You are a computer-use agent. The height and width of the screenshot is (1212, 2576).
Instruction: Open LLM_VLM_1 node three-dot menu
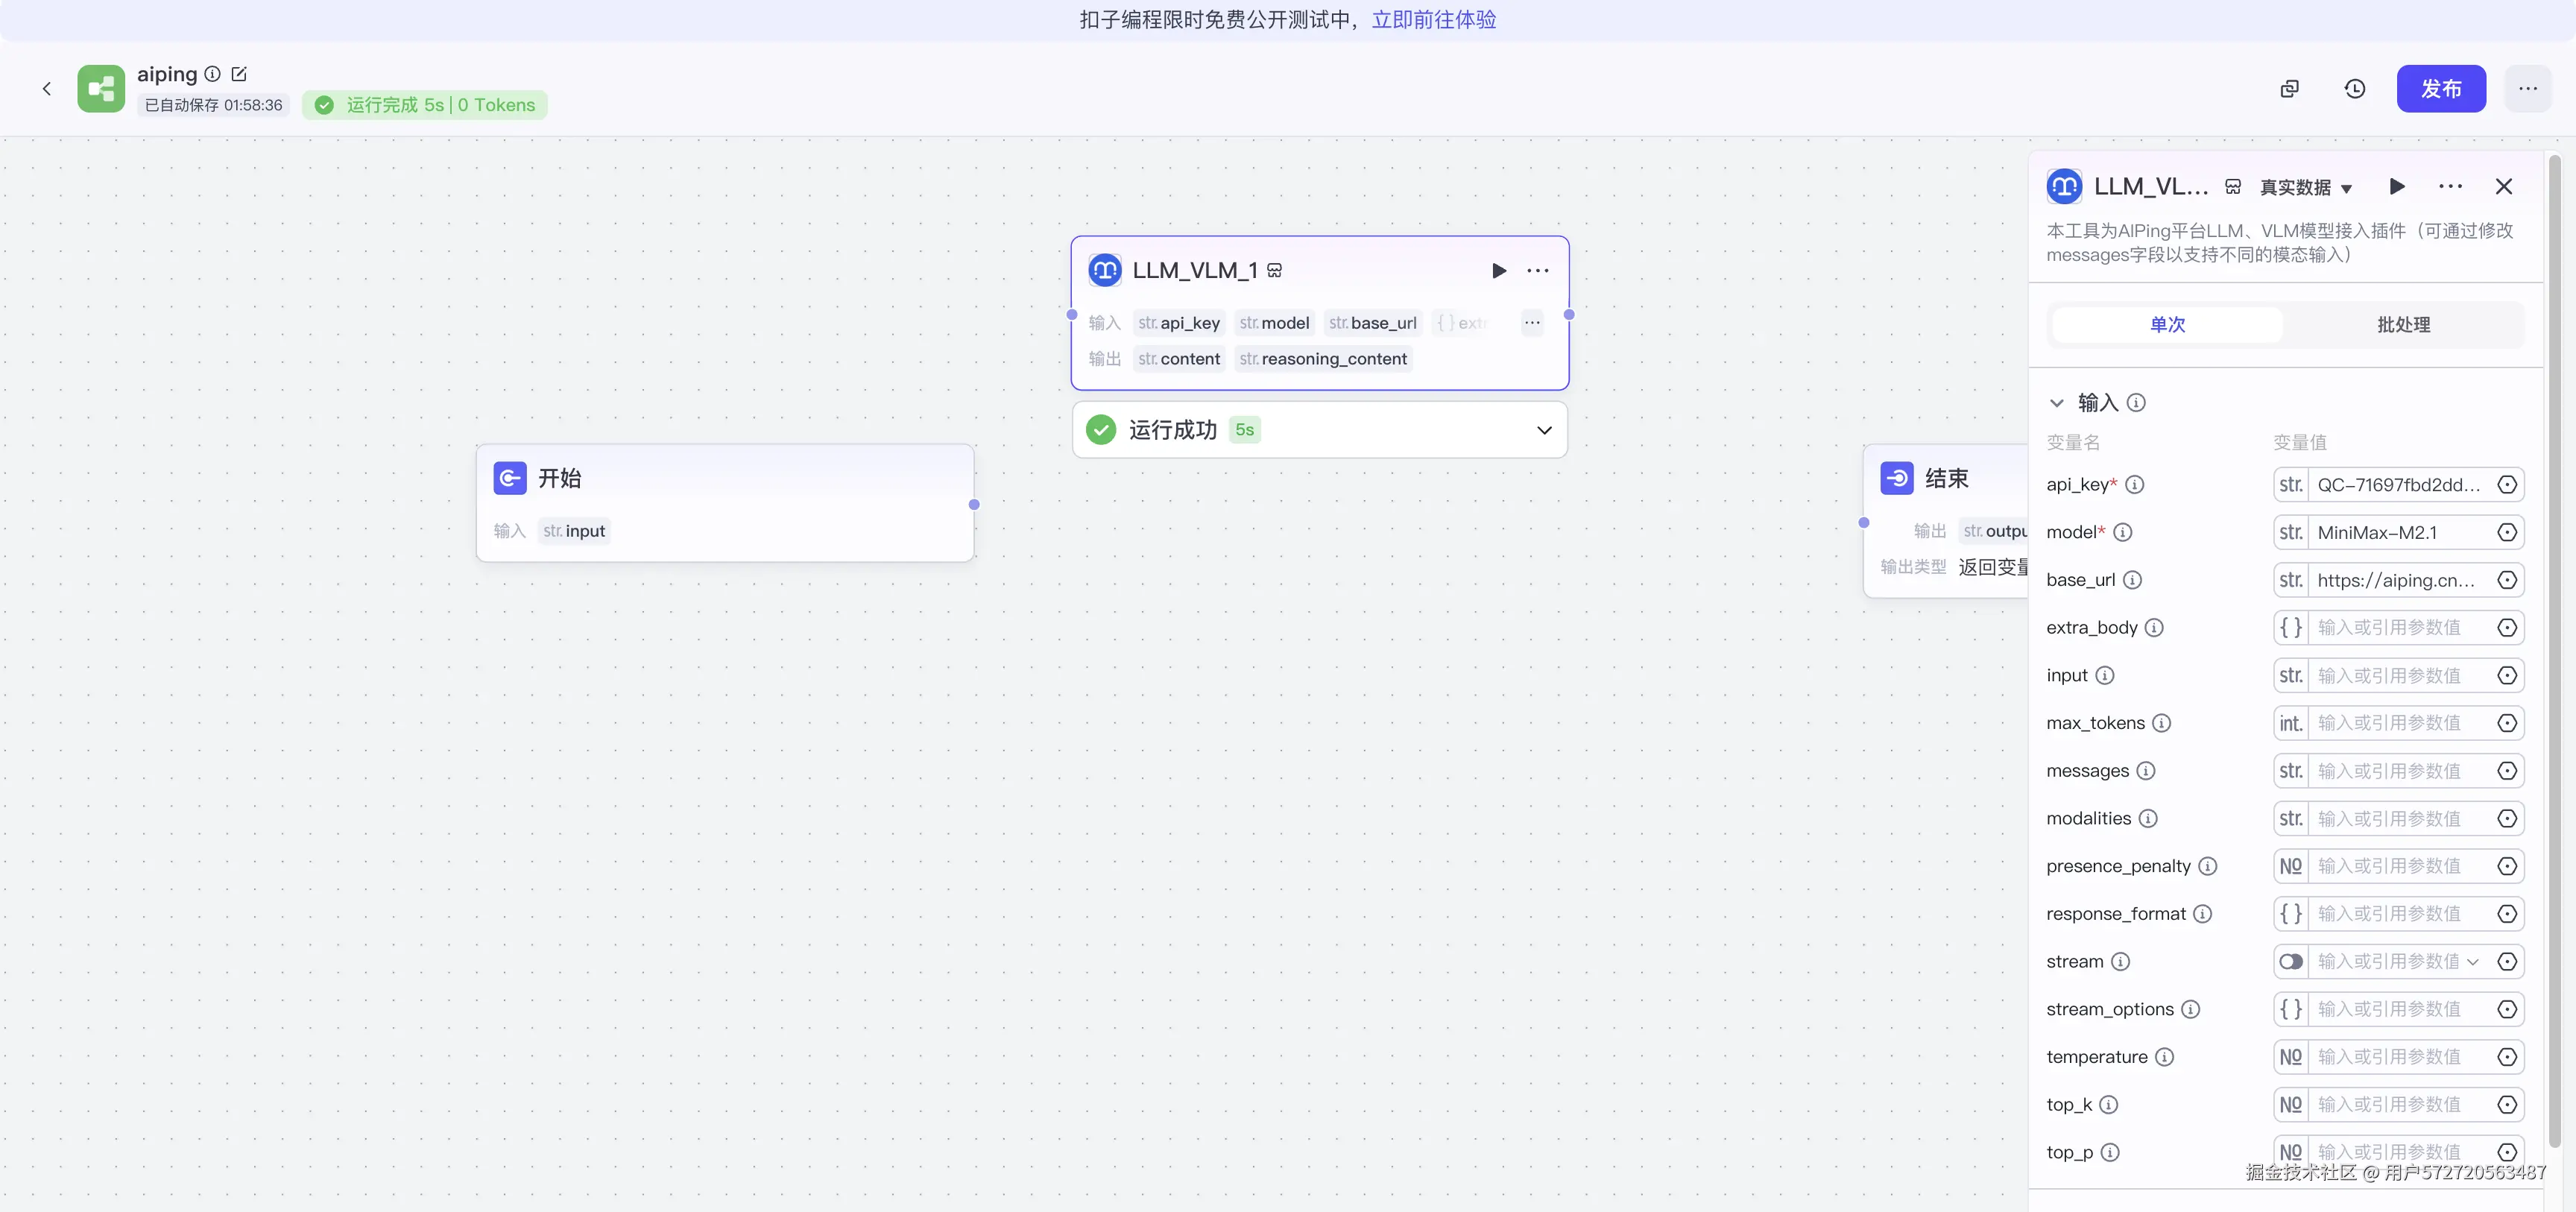click(x=1538, y=271)
